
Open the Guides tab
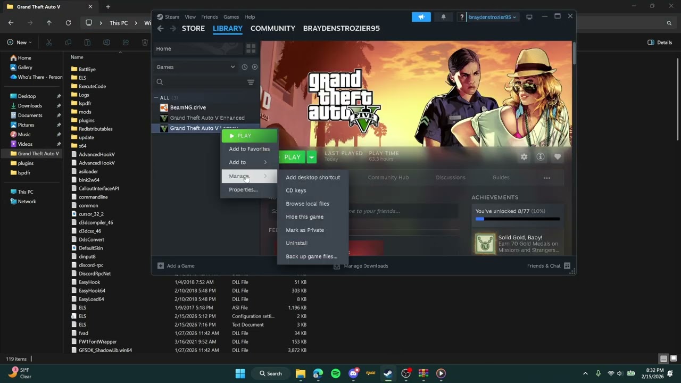(501, 178)
